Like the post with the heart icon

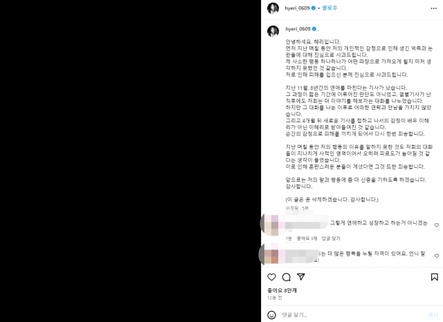pyautogui.click(x=271, y=277)
